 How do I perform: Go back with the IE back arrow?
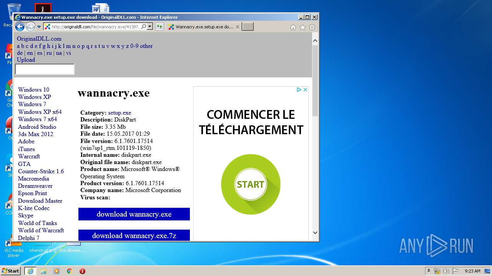click(x=20, y=27)
